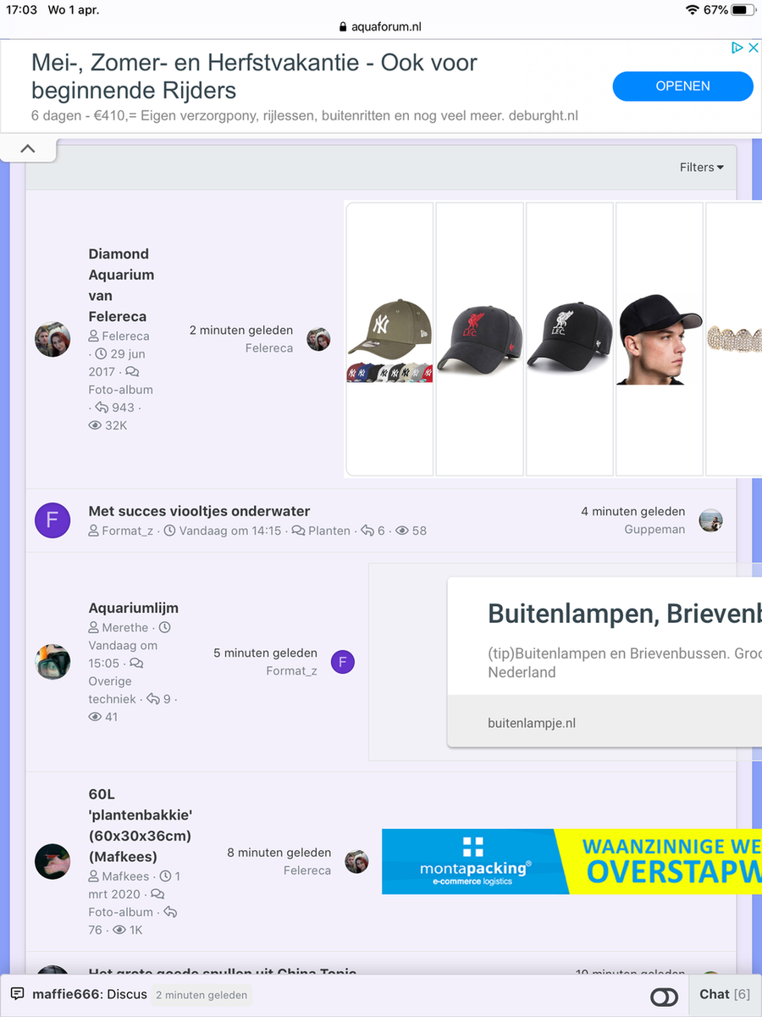Click the chat message icon beside maffie666
The width and height of the screenshot is (762, 1017).
(x=17, y=995)
